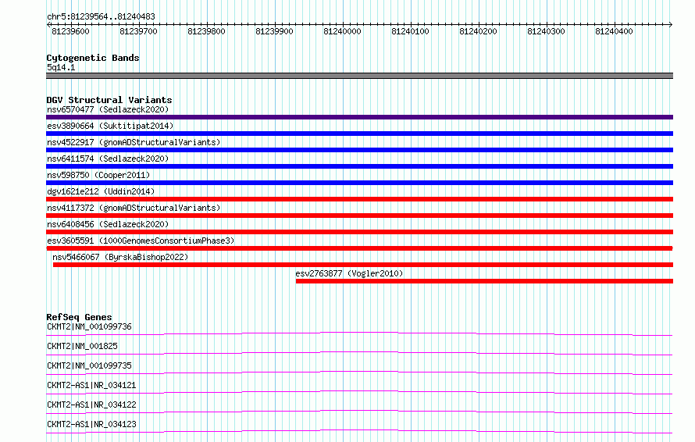Select the RefSeq Genes track heading
The image size is (695, 442).
[79, 317]
